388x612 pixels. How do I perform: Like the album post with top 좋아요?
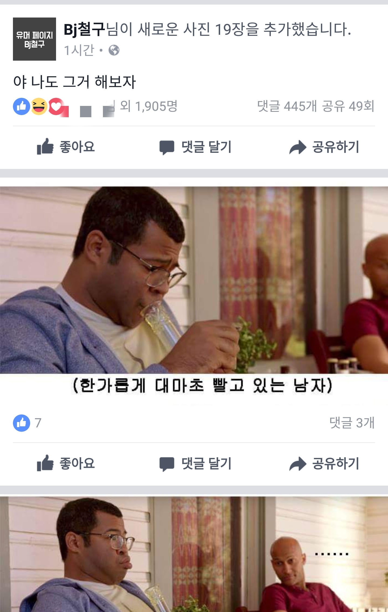coord(66,147)
